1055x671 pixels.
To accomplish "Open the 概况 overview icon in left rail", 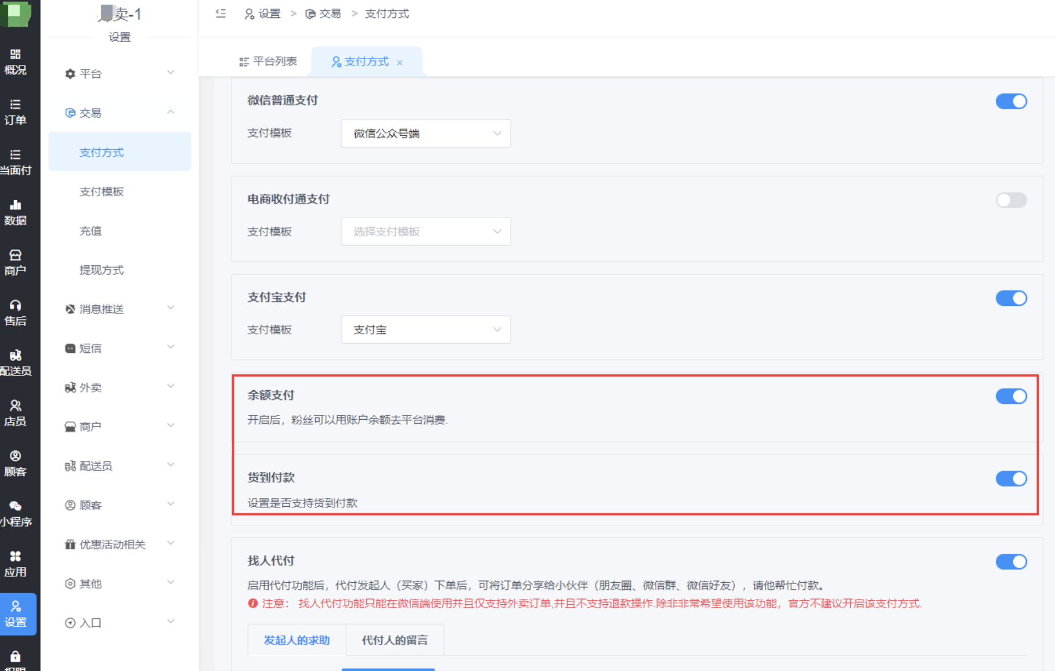I will (x=16, y=55).
